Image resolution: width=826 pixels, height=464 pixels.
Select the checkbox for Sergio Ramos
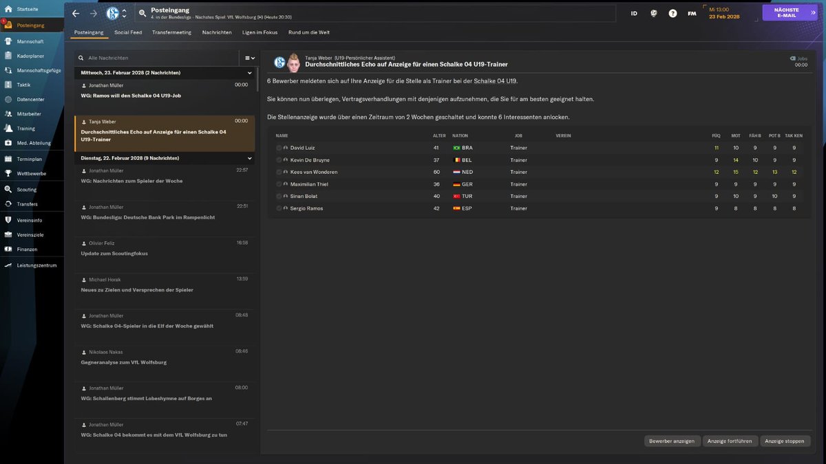(279, 208)
